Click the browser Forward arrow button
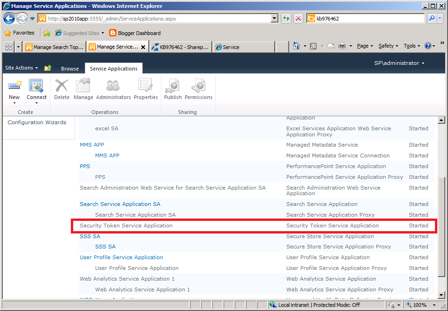448x311 pixels. coord(22,19)
